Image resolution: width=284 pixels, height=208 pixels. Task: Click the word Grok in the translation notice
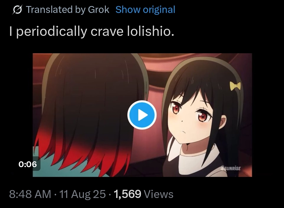99,9
